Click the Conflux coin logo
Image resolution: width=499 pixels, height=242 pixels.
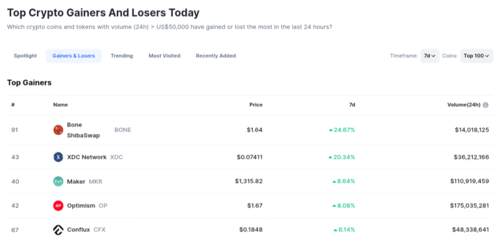[58, 230]
